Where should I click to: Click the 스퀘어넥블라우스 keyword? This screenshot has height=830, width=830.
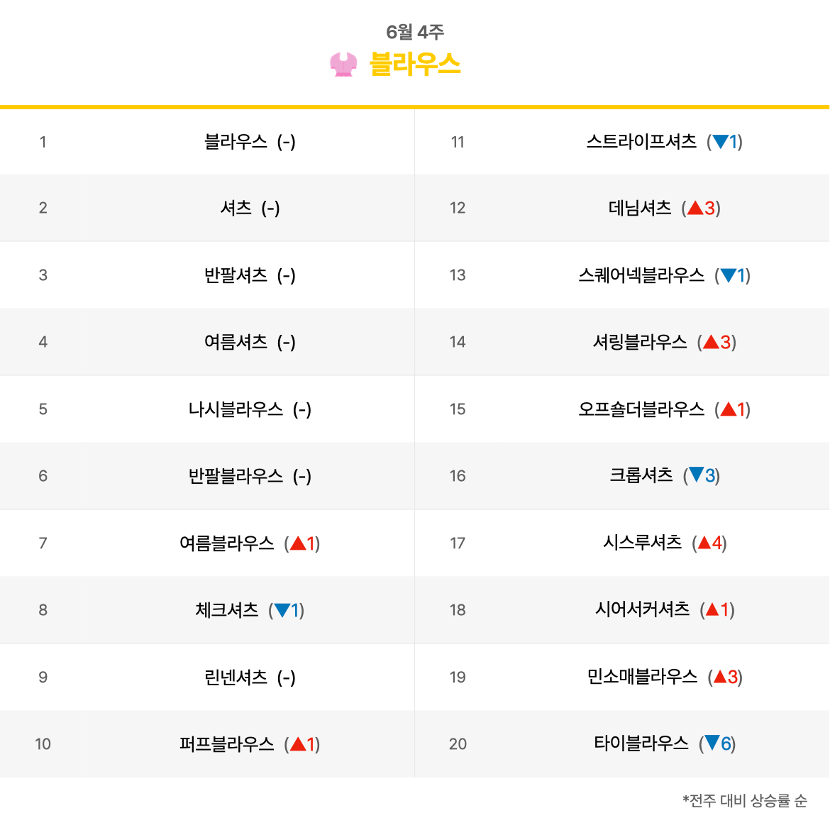point(641,275)
